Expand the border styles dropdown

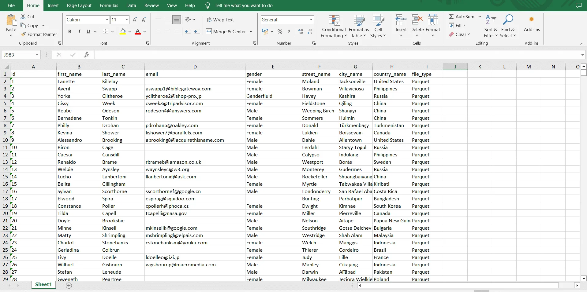pos(113,31)
